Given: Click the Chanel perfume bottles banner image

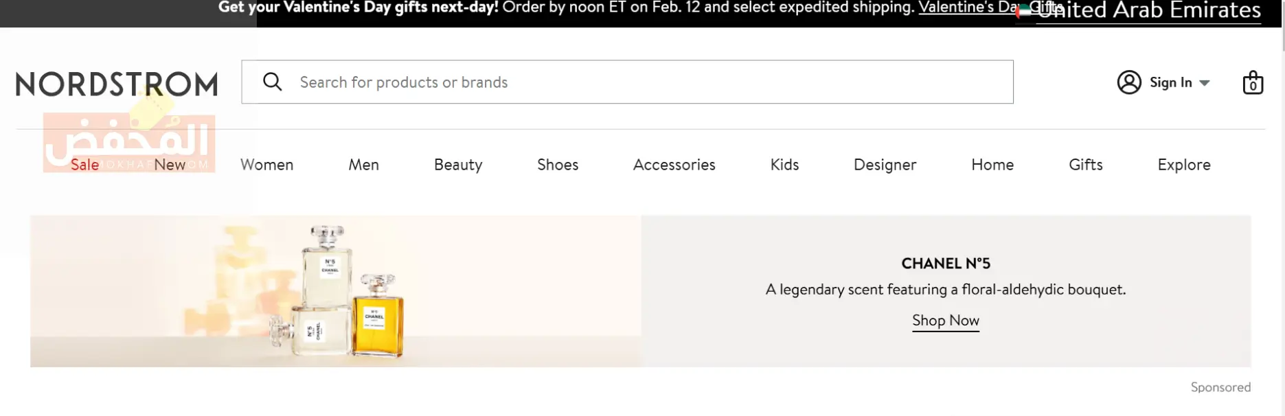Looking at the screenshot, I should click(336, 291).
